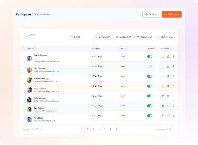198x145 pixels.
Task: Open the items per page dropdown showing 10
Action: point(171,129)
